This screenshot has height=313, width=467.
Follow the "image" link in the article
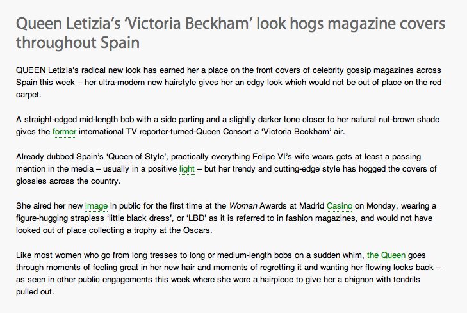(96, 206)
